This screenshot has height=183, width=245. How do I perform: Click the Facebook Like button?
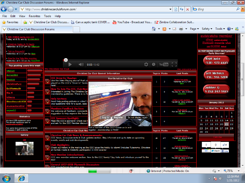(225, 151)
